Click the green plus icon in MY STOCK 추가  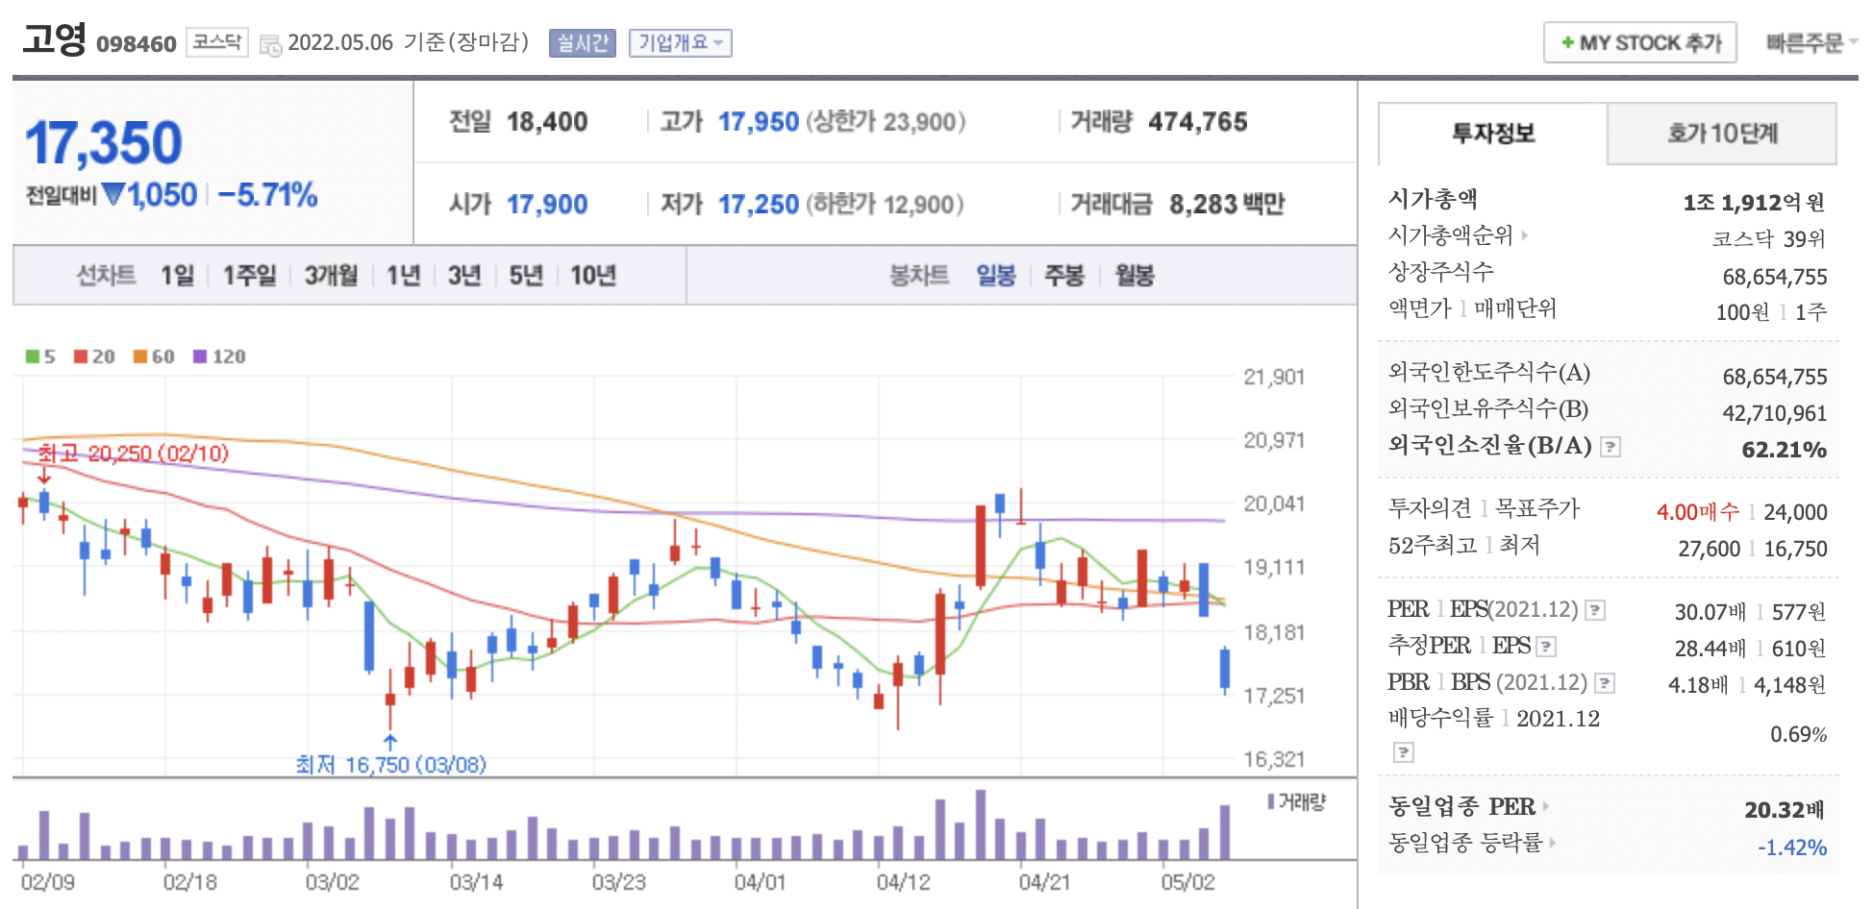[x=1567, y=43]
